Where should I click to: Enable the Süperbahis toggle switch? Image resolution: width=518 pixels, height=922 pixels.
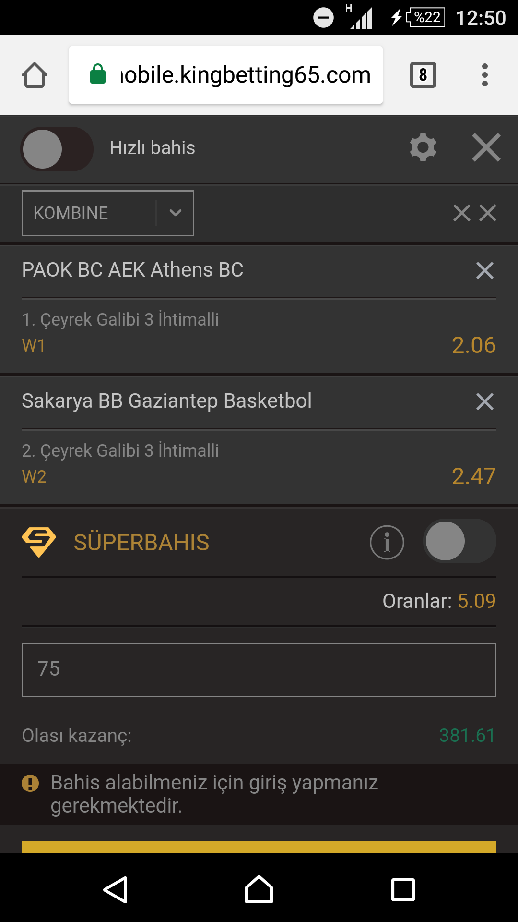459,541
